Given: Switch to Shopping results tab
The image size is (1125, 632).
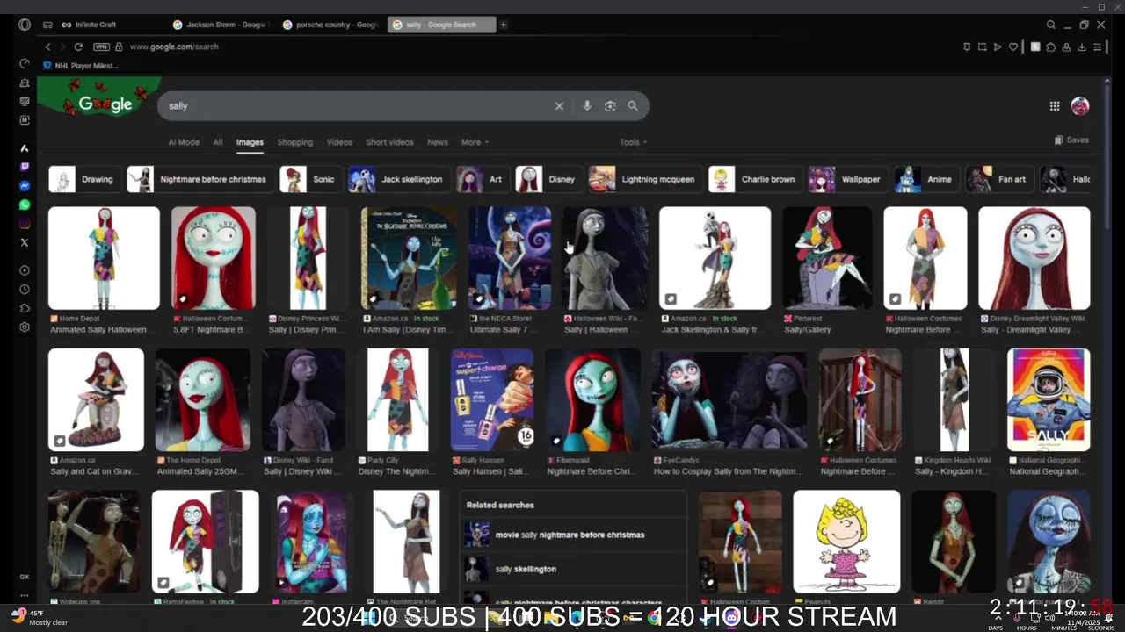Looking at the screenshot, I should point(295,142).
